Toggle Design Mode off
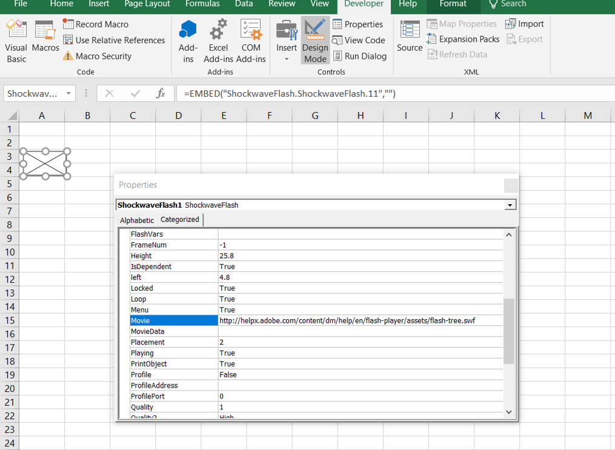The width and height of the screenshot is (615, 450). tap(315, 41)
